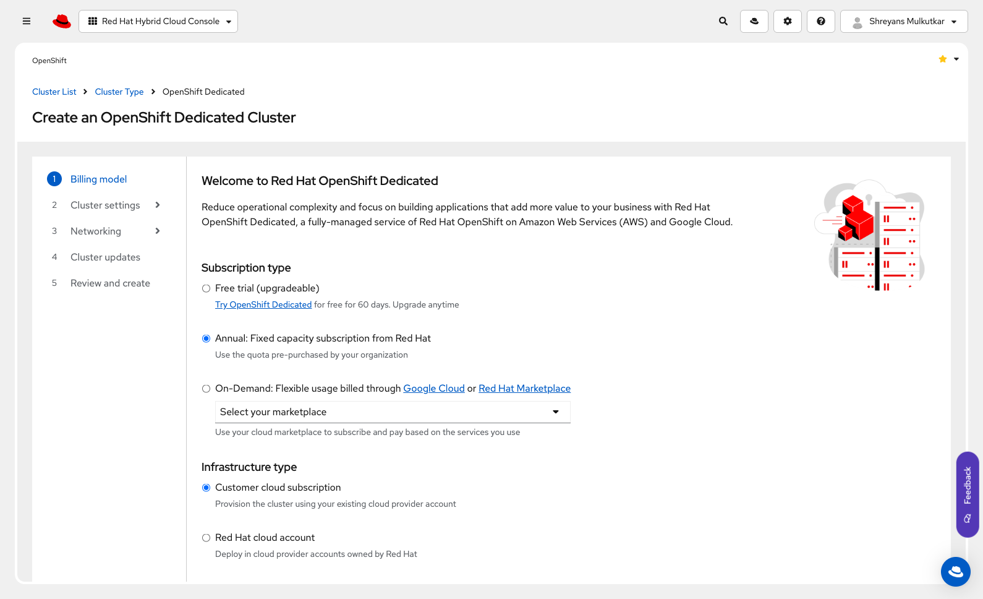The image size is (983, 599).
Task: Go to Networking step
Action: pos(96,231)
